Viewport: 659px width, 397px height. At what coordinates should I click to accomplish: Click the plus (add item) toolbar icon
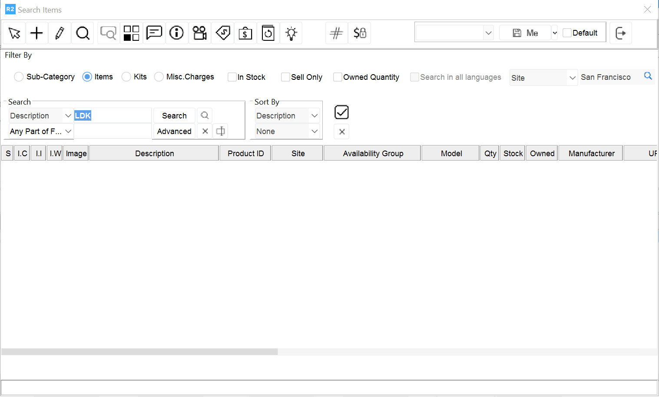(37, 33)
